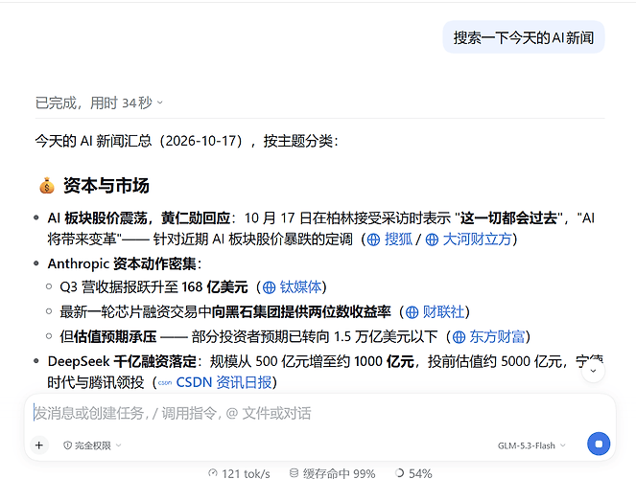Click the globe icon before 东方财富

tap(459, 337)
